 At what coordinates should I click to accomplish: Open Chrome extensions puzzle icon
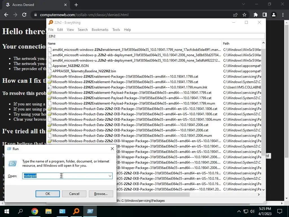pos(256,15)
